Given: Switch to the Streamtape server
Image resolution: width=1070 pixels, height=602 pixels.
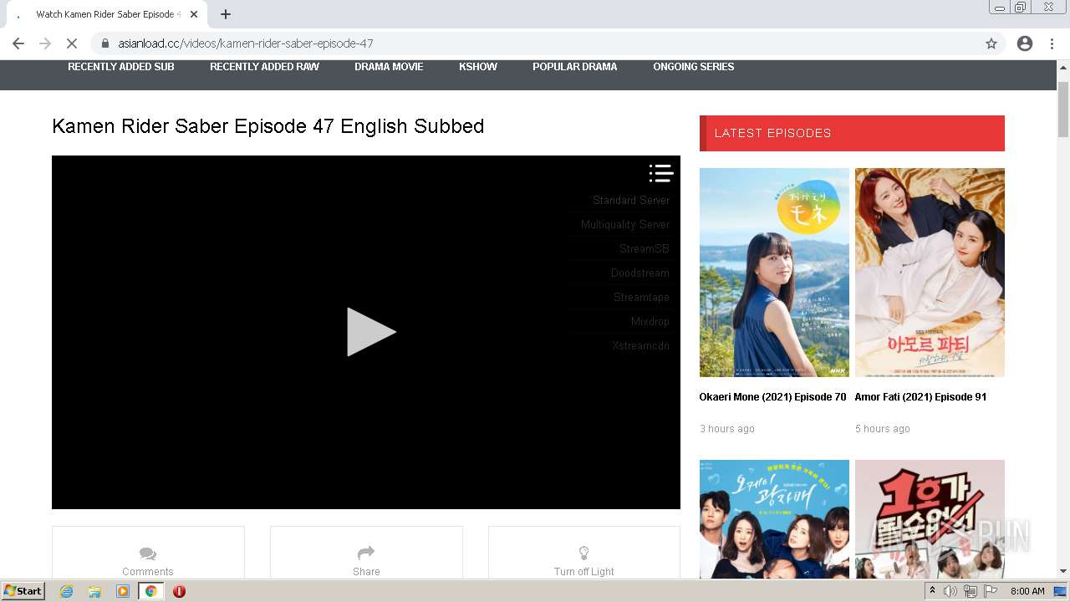Looking at the screenshot, I should click(641, 298).
